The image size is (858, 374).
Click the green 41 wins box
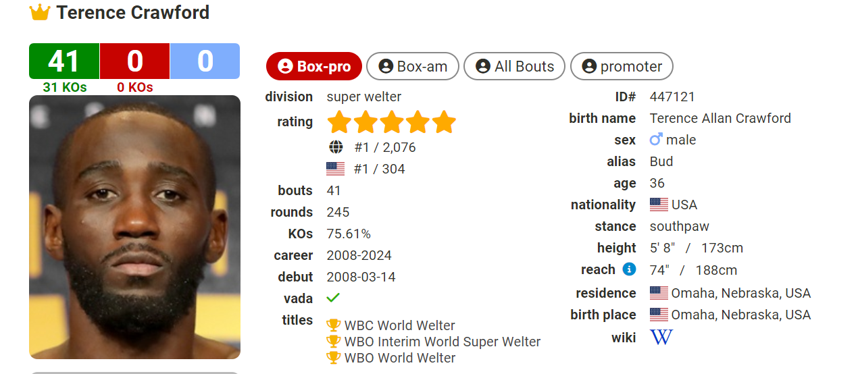coord(64,61)
